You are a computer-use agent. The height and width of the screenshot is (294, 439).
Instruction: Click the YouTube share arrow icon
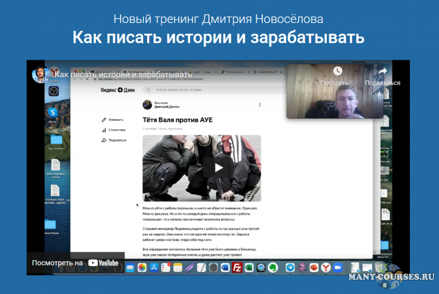click(382, 71)
